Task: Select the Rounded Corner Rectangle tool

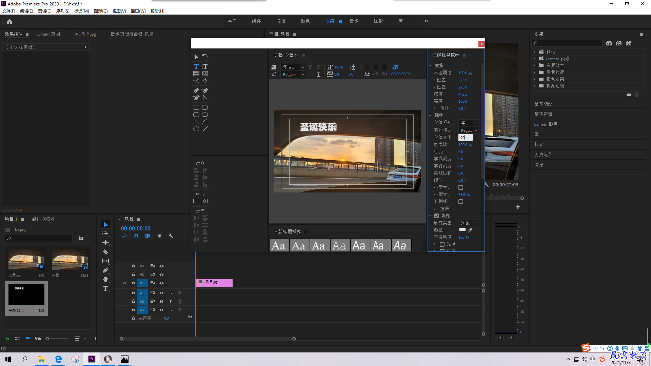Action: (x=204, y=107)
